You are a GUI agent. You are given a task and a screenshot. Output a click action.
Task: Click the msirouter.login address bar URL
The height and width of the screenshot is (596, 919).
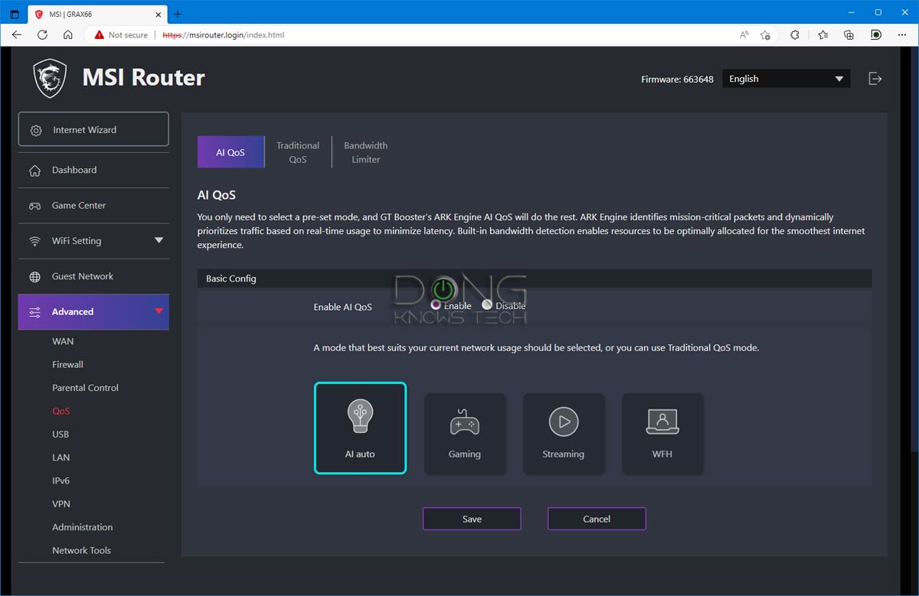tap(223, 35)
